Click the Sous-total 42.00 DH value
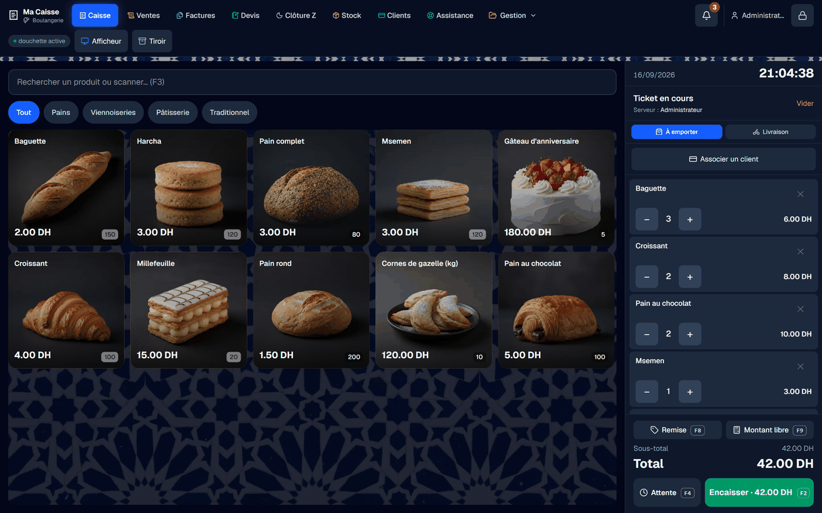The width and height of the screenshot is (822, 513). pos(797,449)
